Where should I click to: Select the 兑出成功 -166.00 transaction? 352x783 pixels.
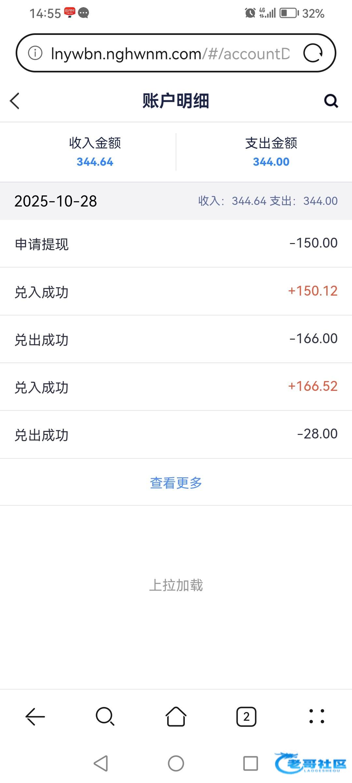click(176, 339)
